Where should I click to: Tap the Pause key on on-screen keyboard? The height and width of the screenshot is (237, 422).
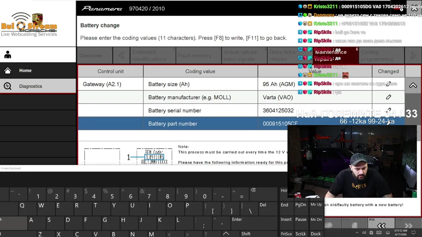[301, 223]
